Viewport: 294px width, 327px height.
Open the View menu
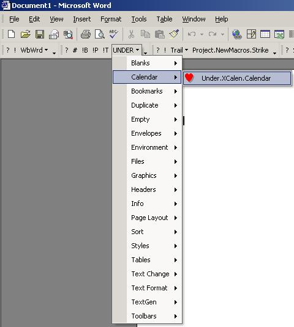tap(56, 19)
